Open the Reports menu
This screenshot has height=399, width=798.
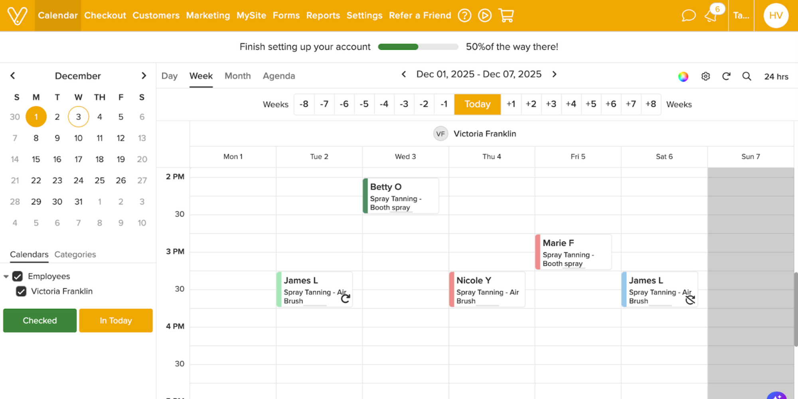pos(323,16)
